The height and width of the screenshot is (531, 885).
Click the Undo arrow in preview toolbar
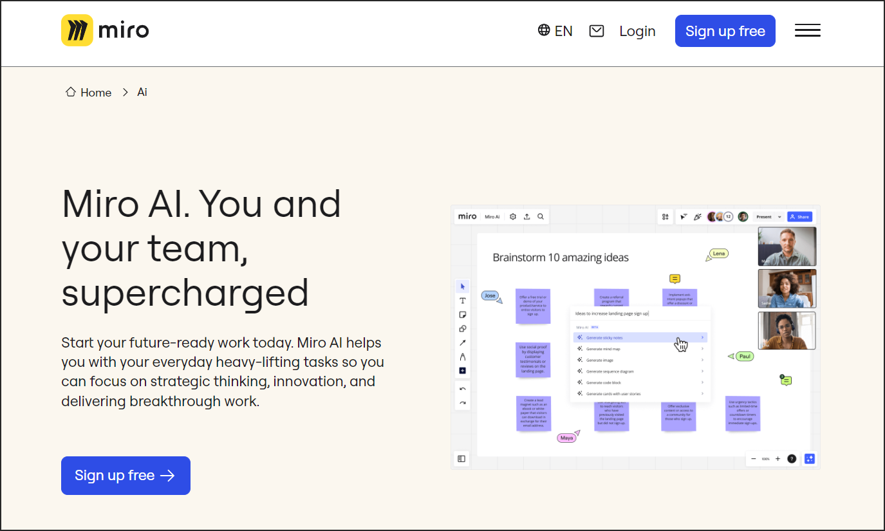point(462,389)
